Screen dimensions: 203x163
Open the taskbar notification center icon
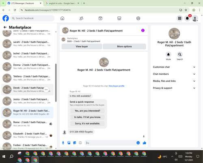coord(198,156)
